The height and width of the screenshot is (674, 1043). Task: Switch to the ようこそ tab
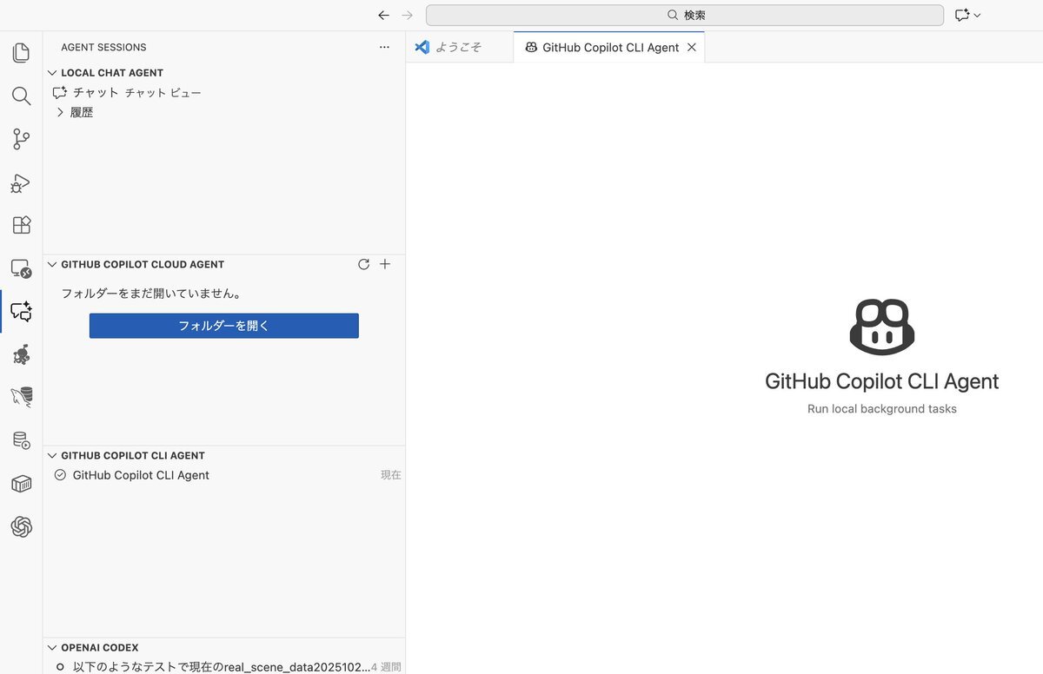[459, 47]
